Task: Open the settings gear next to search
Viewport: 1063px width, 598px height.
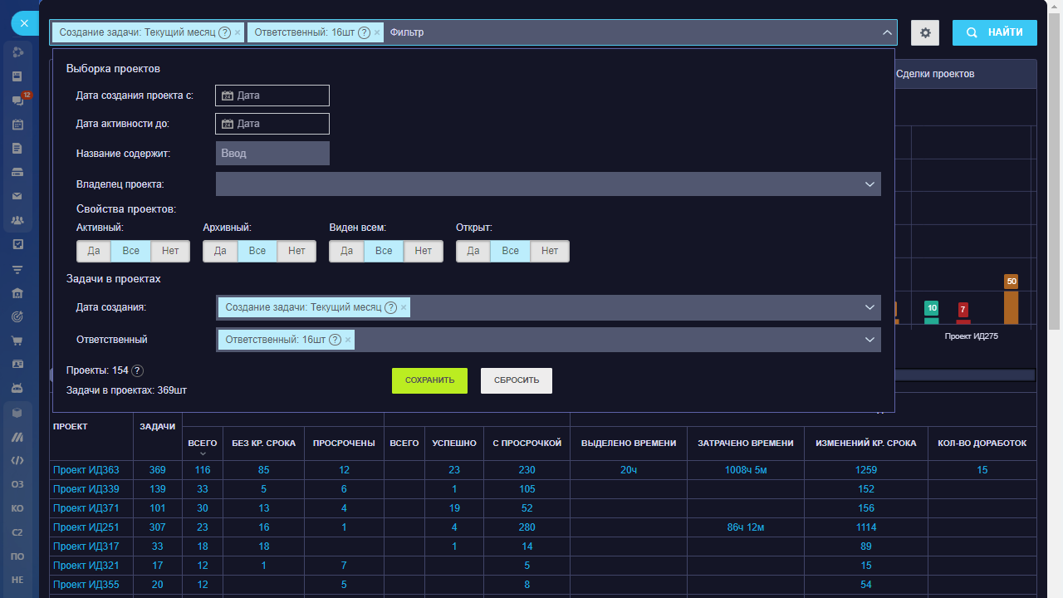Action: (x=925, y=33)
